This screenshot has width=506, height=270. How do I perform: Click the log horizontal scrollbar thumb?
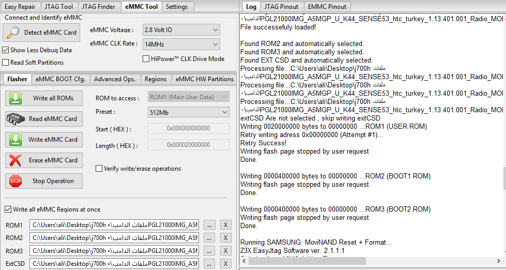click(x=307, y=261)
